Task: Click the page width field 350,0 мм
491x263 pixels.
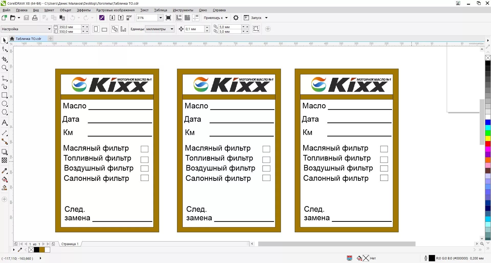Action: [70, 27]
